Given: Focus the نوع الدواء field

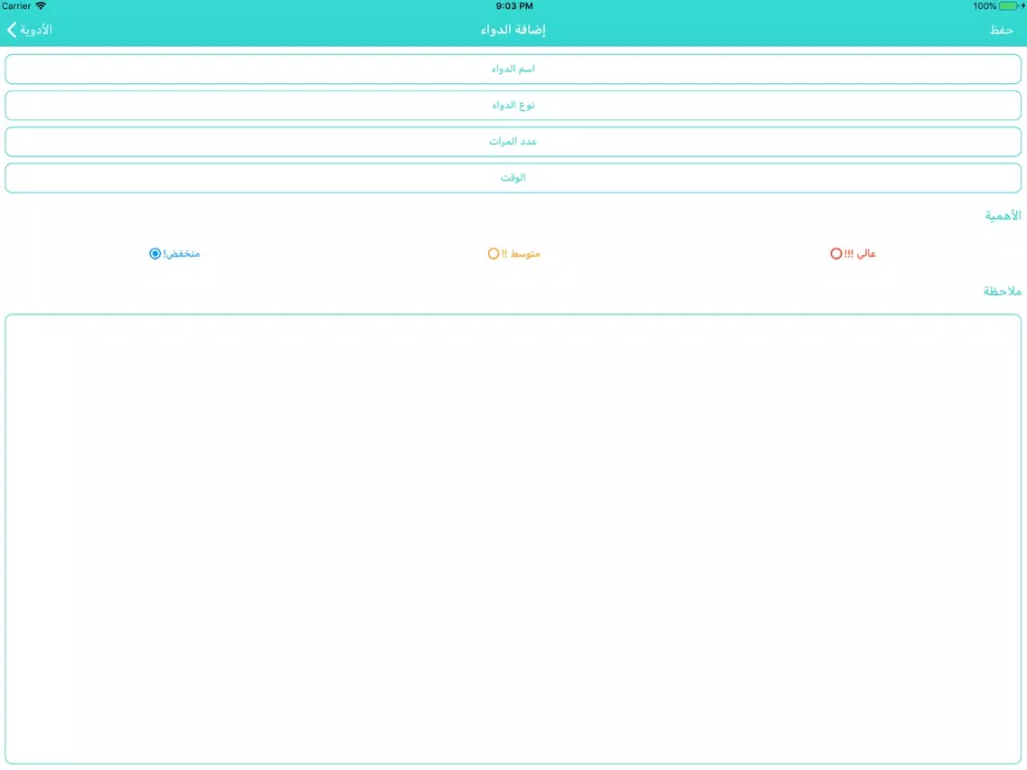Looking at the screenshot, I should (513, 106).
